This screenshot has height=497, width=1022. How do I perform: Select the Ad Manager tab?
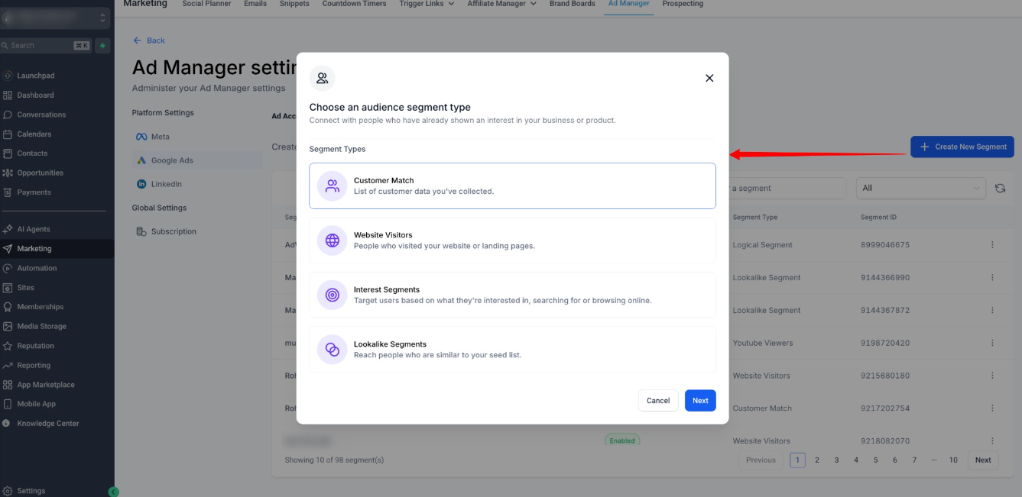[629, 4]
